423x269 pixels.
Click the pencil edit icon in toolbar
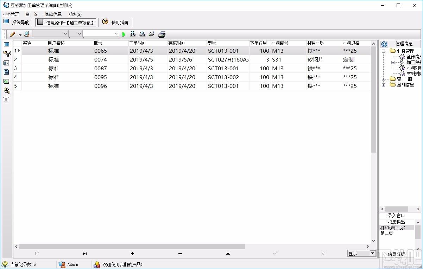[13, 34]
